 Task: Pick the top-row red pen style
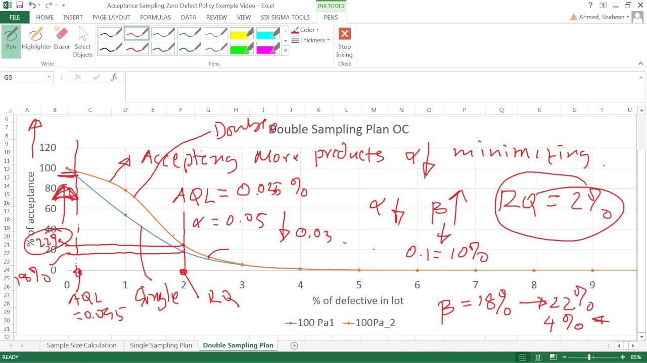pyautogui.click(x=136, y=34)
